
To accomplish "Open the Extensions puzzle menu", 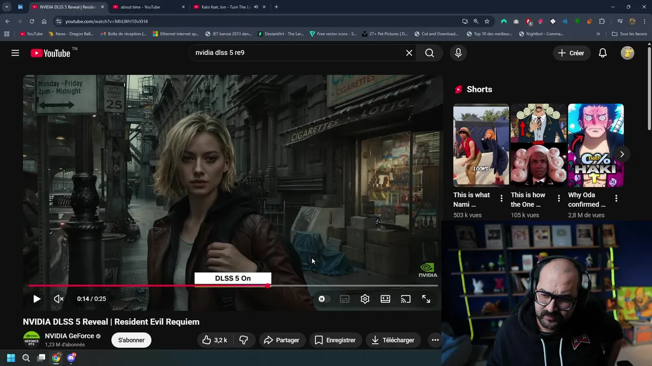I will click(602, 21).
